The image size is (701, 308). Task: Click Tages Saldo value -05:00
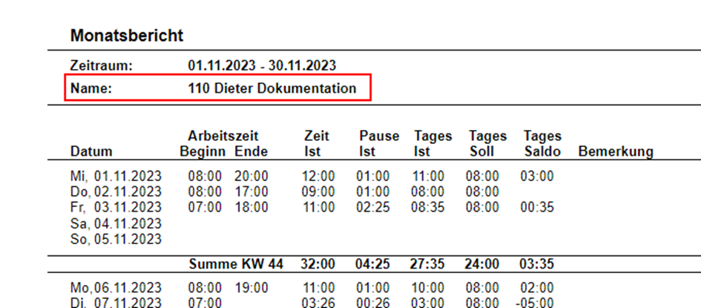535,303
